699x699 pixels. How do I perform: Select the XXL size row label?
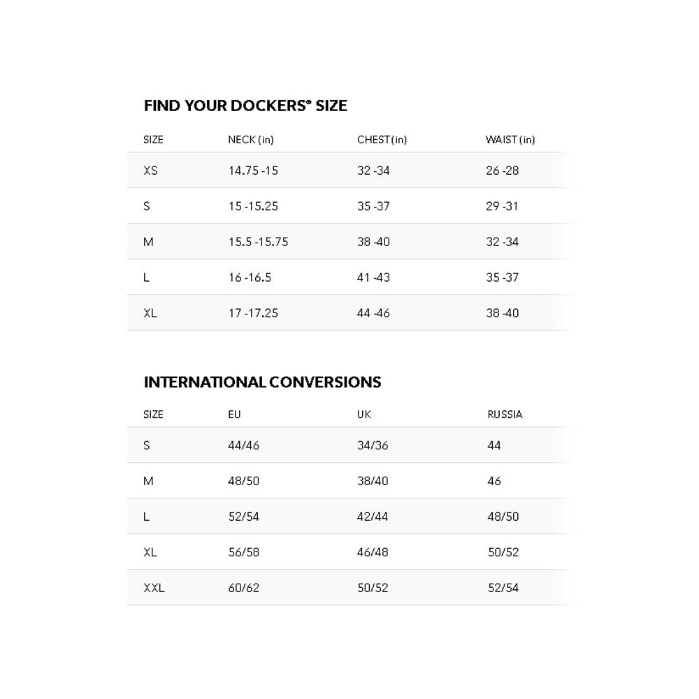click(154, 588)
